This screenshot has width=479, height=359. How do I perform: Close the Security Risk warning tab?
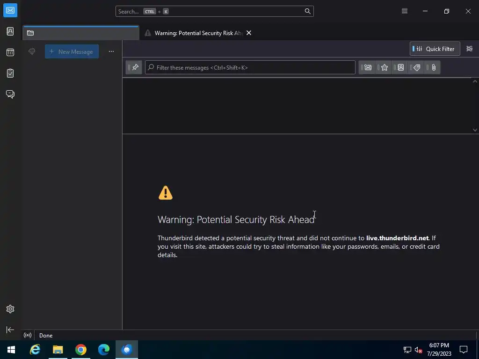coord(249,33)
